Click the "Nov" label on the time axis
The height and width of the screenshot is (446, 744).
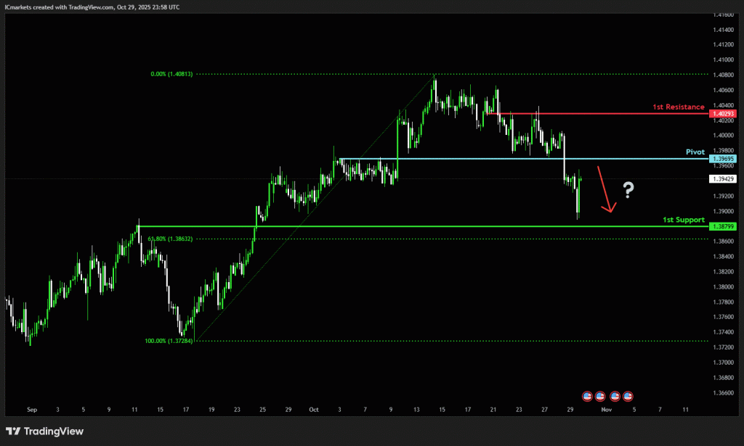605,410
